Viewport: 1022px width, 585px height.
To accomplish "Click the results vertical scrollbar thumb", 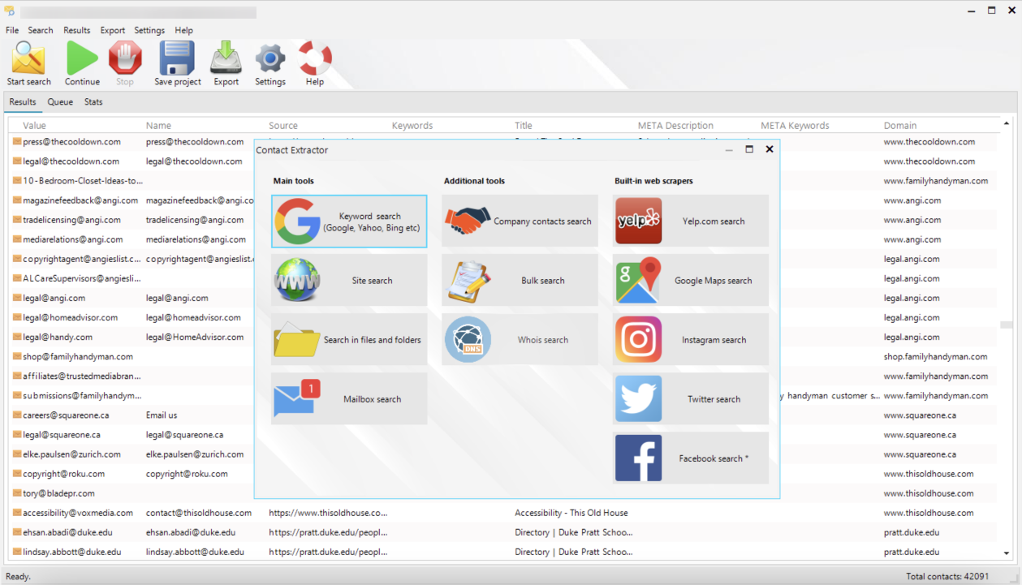I will point(1007,325).
